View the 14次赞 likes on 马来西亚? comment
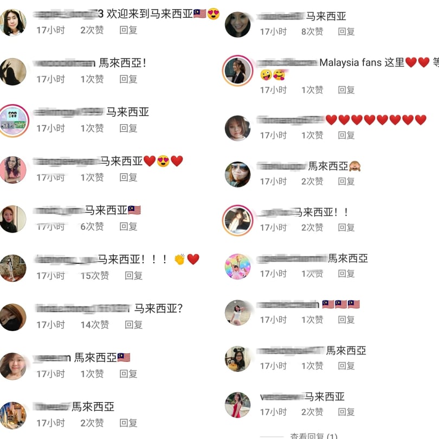439x439 pixels. click(x=95, y=325)
